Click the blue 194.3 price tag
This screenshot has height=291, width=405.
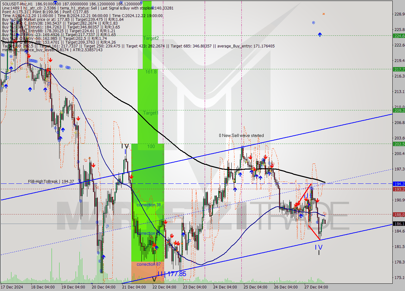[x=399, y=183]
